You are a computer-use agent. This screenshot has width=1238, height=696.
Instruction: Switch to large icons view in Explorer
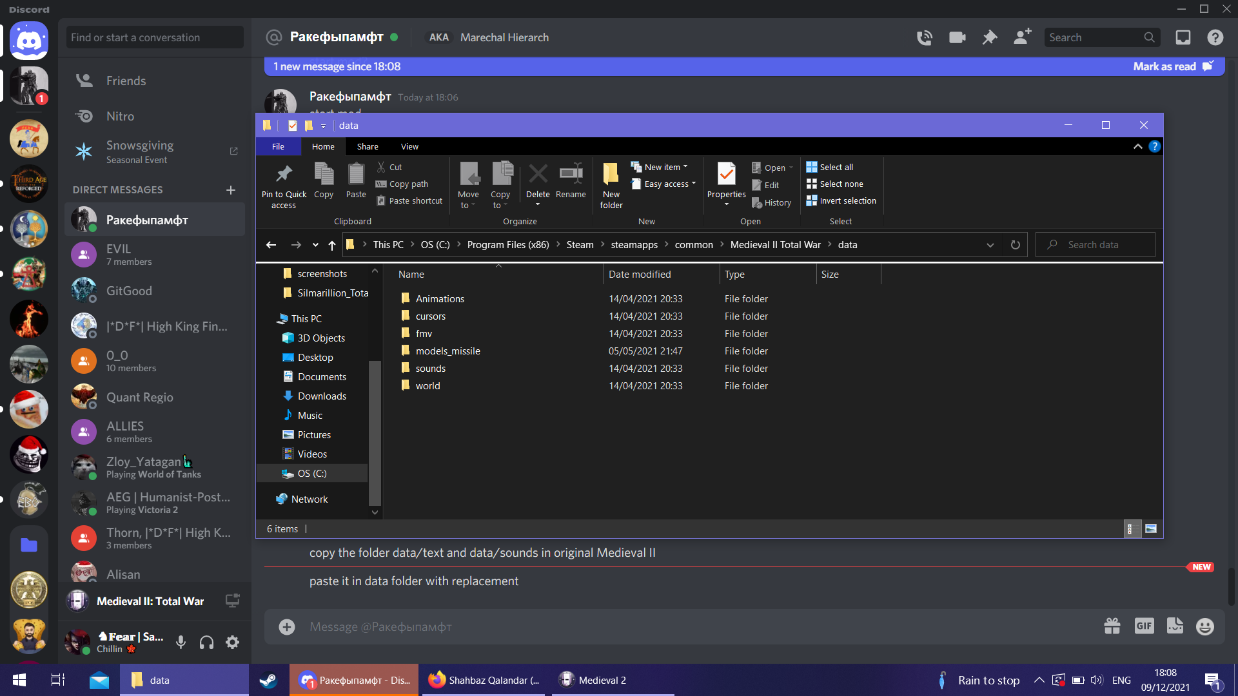[x=1151, y=528]
